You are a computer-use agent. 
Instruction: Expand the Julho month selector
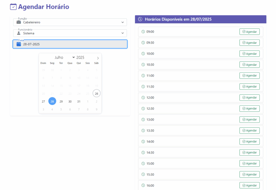click(65, 57)
